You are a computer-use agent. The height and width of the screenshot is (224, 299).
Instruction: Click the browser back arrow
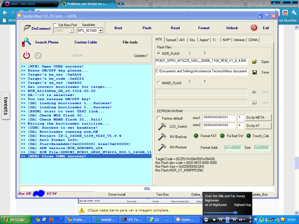click(x=5, y=13)
